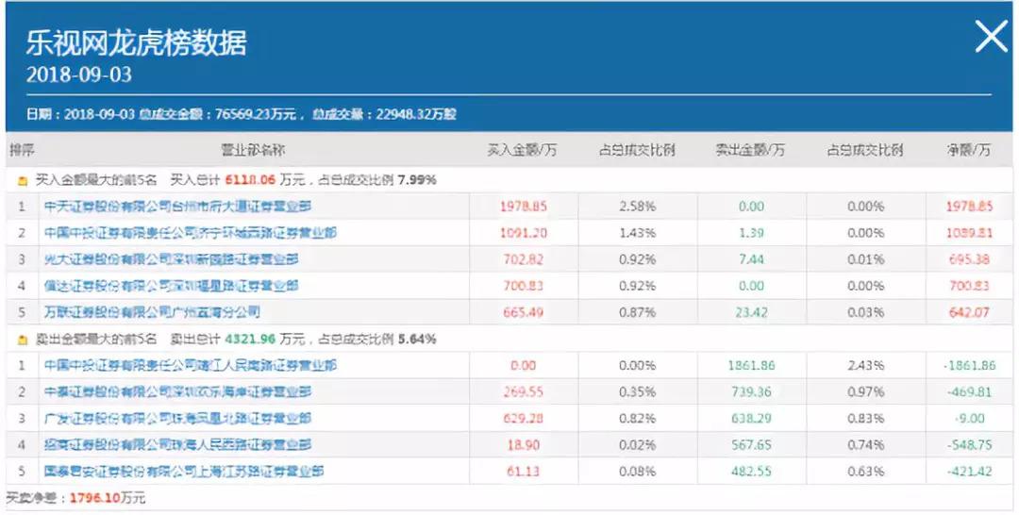1019x515 pixels.
Task: Open 中泰证券 深圳欢乐海岸 branch link
Action: pos(177,391)
